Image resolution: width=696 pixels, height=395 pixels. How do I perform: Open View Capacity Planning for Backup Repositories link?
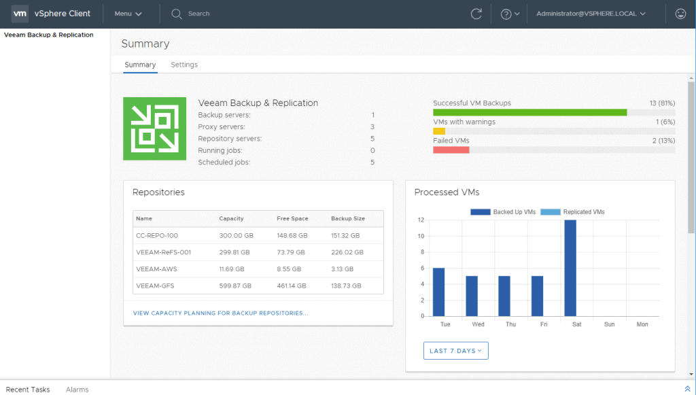[220, 313]
